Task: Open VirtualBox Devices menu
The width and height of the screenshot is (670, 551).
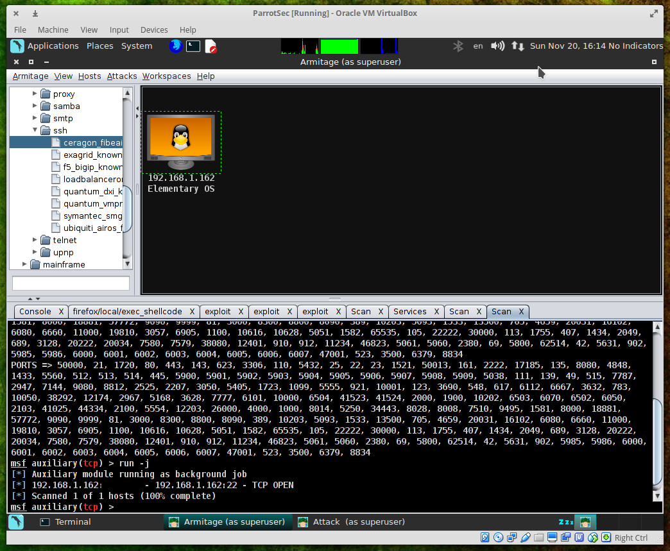Action: (x=154, y=30)
